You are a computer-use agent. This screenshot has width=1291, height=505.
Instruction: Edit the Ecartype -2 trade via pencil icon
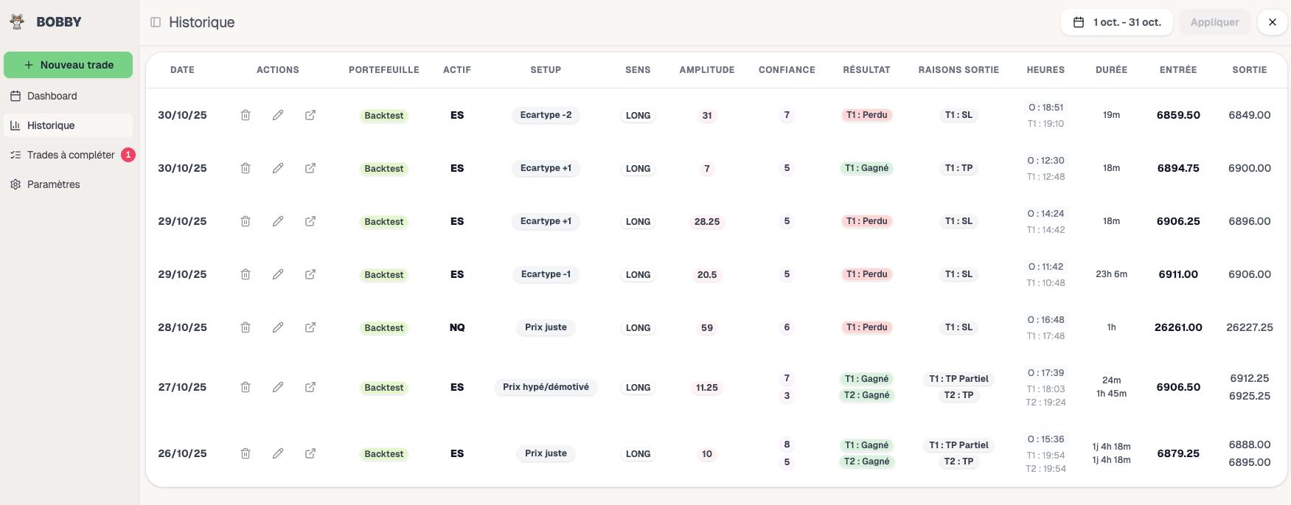click(x=278, y=114)
